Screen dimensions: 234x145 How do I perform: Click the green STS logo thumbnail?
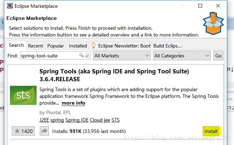23,95
